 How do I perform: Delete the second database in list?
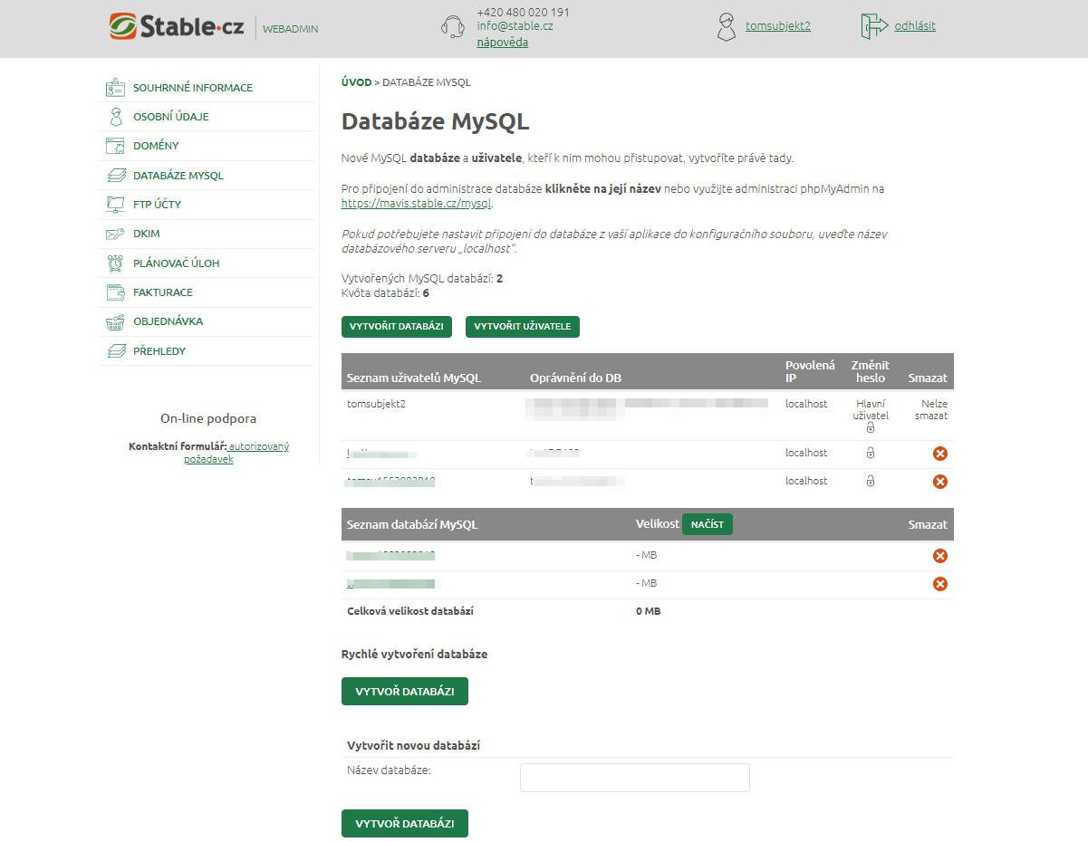pyautogui.click(x=940, y=584)
